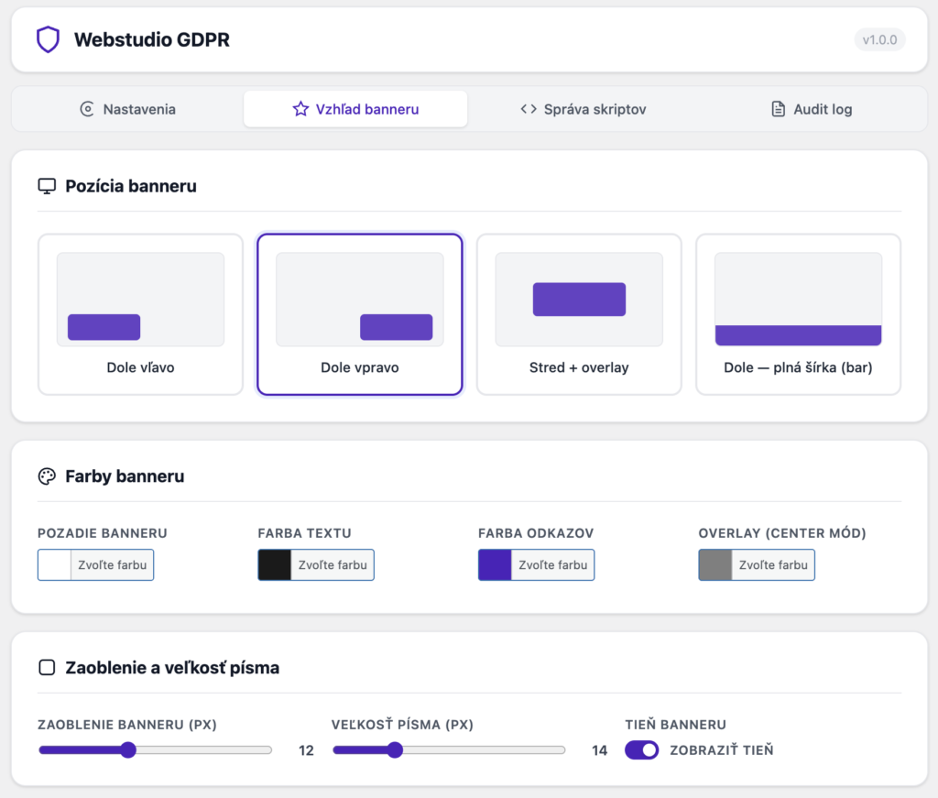This screenshot has width=938, height=798.
Task: Select the Dole — plná šírka (bar) position
Action: tap(798, 313)
